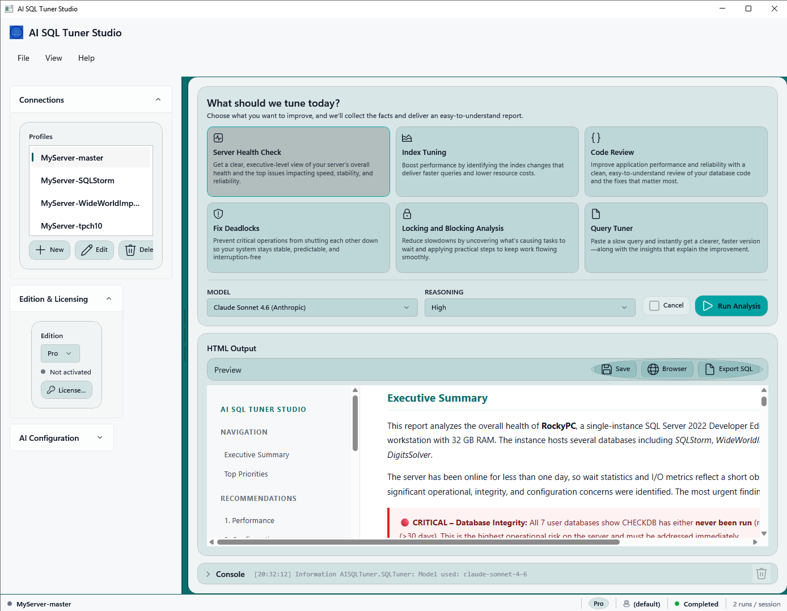Viewport: 787px width, 611px height.
Task: Click the report scroll-right arrow
Action: [755, 542]
